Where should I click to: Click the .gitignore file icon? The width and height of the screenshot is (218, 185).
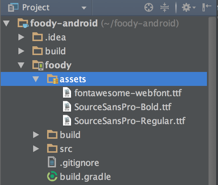tap(52, 162)
